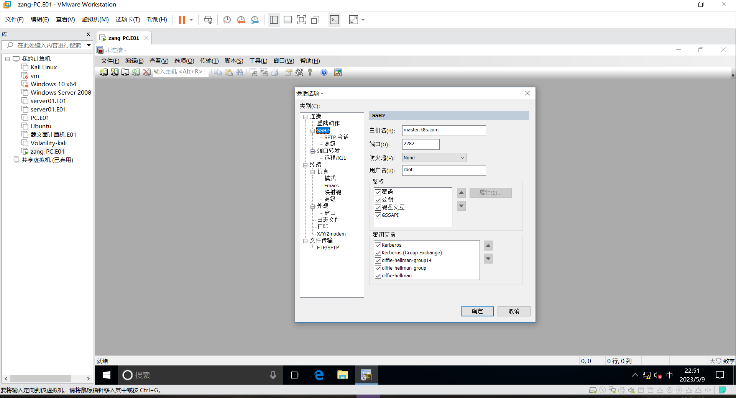This screenshot has height=398, width=736.
Task: Collapse the 终端 tree node
Action: click(x=306, y=165)
